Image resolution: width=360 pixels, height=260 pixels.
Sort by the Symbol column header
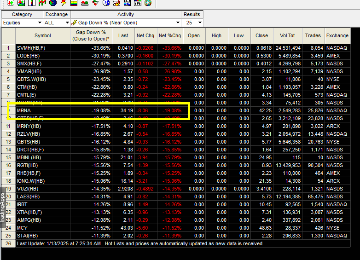click(43, 35)
